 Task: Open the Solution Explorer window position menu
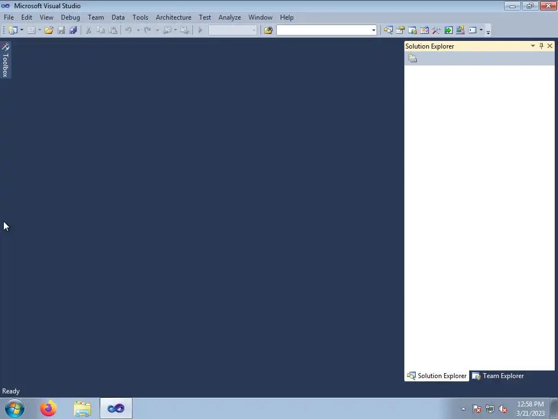533,46
